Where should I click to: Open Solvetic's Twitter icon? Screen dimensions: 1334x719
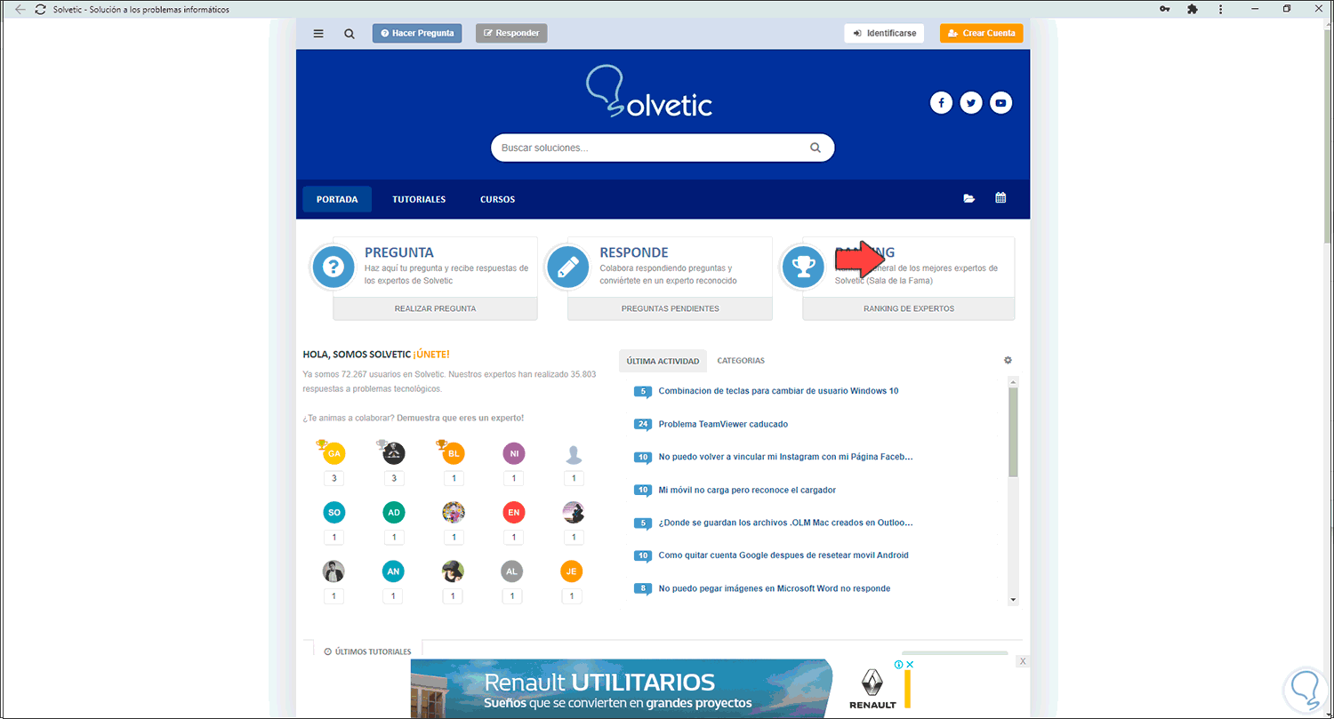(x=971, y=103)
